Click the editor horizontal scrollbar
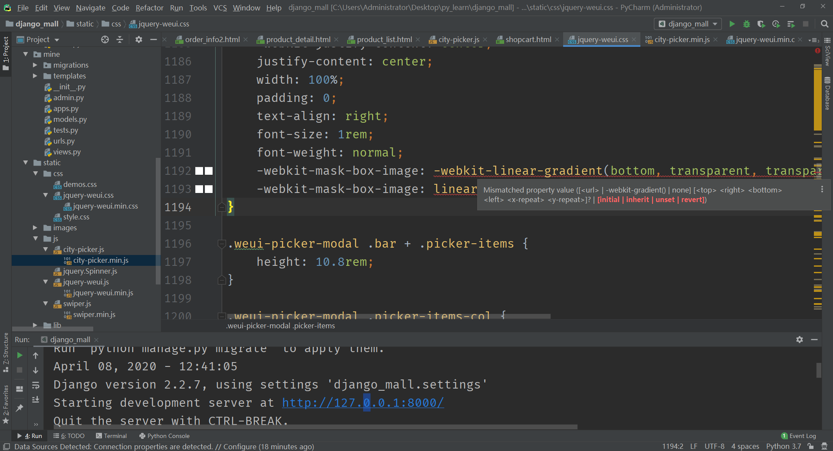This screenshot has height=451, width=833. point(389,317)
